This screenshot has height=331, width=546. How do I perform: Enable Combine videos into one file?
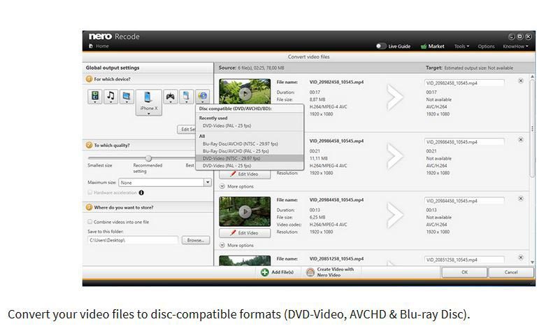pyautogui.click(x=90, y=222)
